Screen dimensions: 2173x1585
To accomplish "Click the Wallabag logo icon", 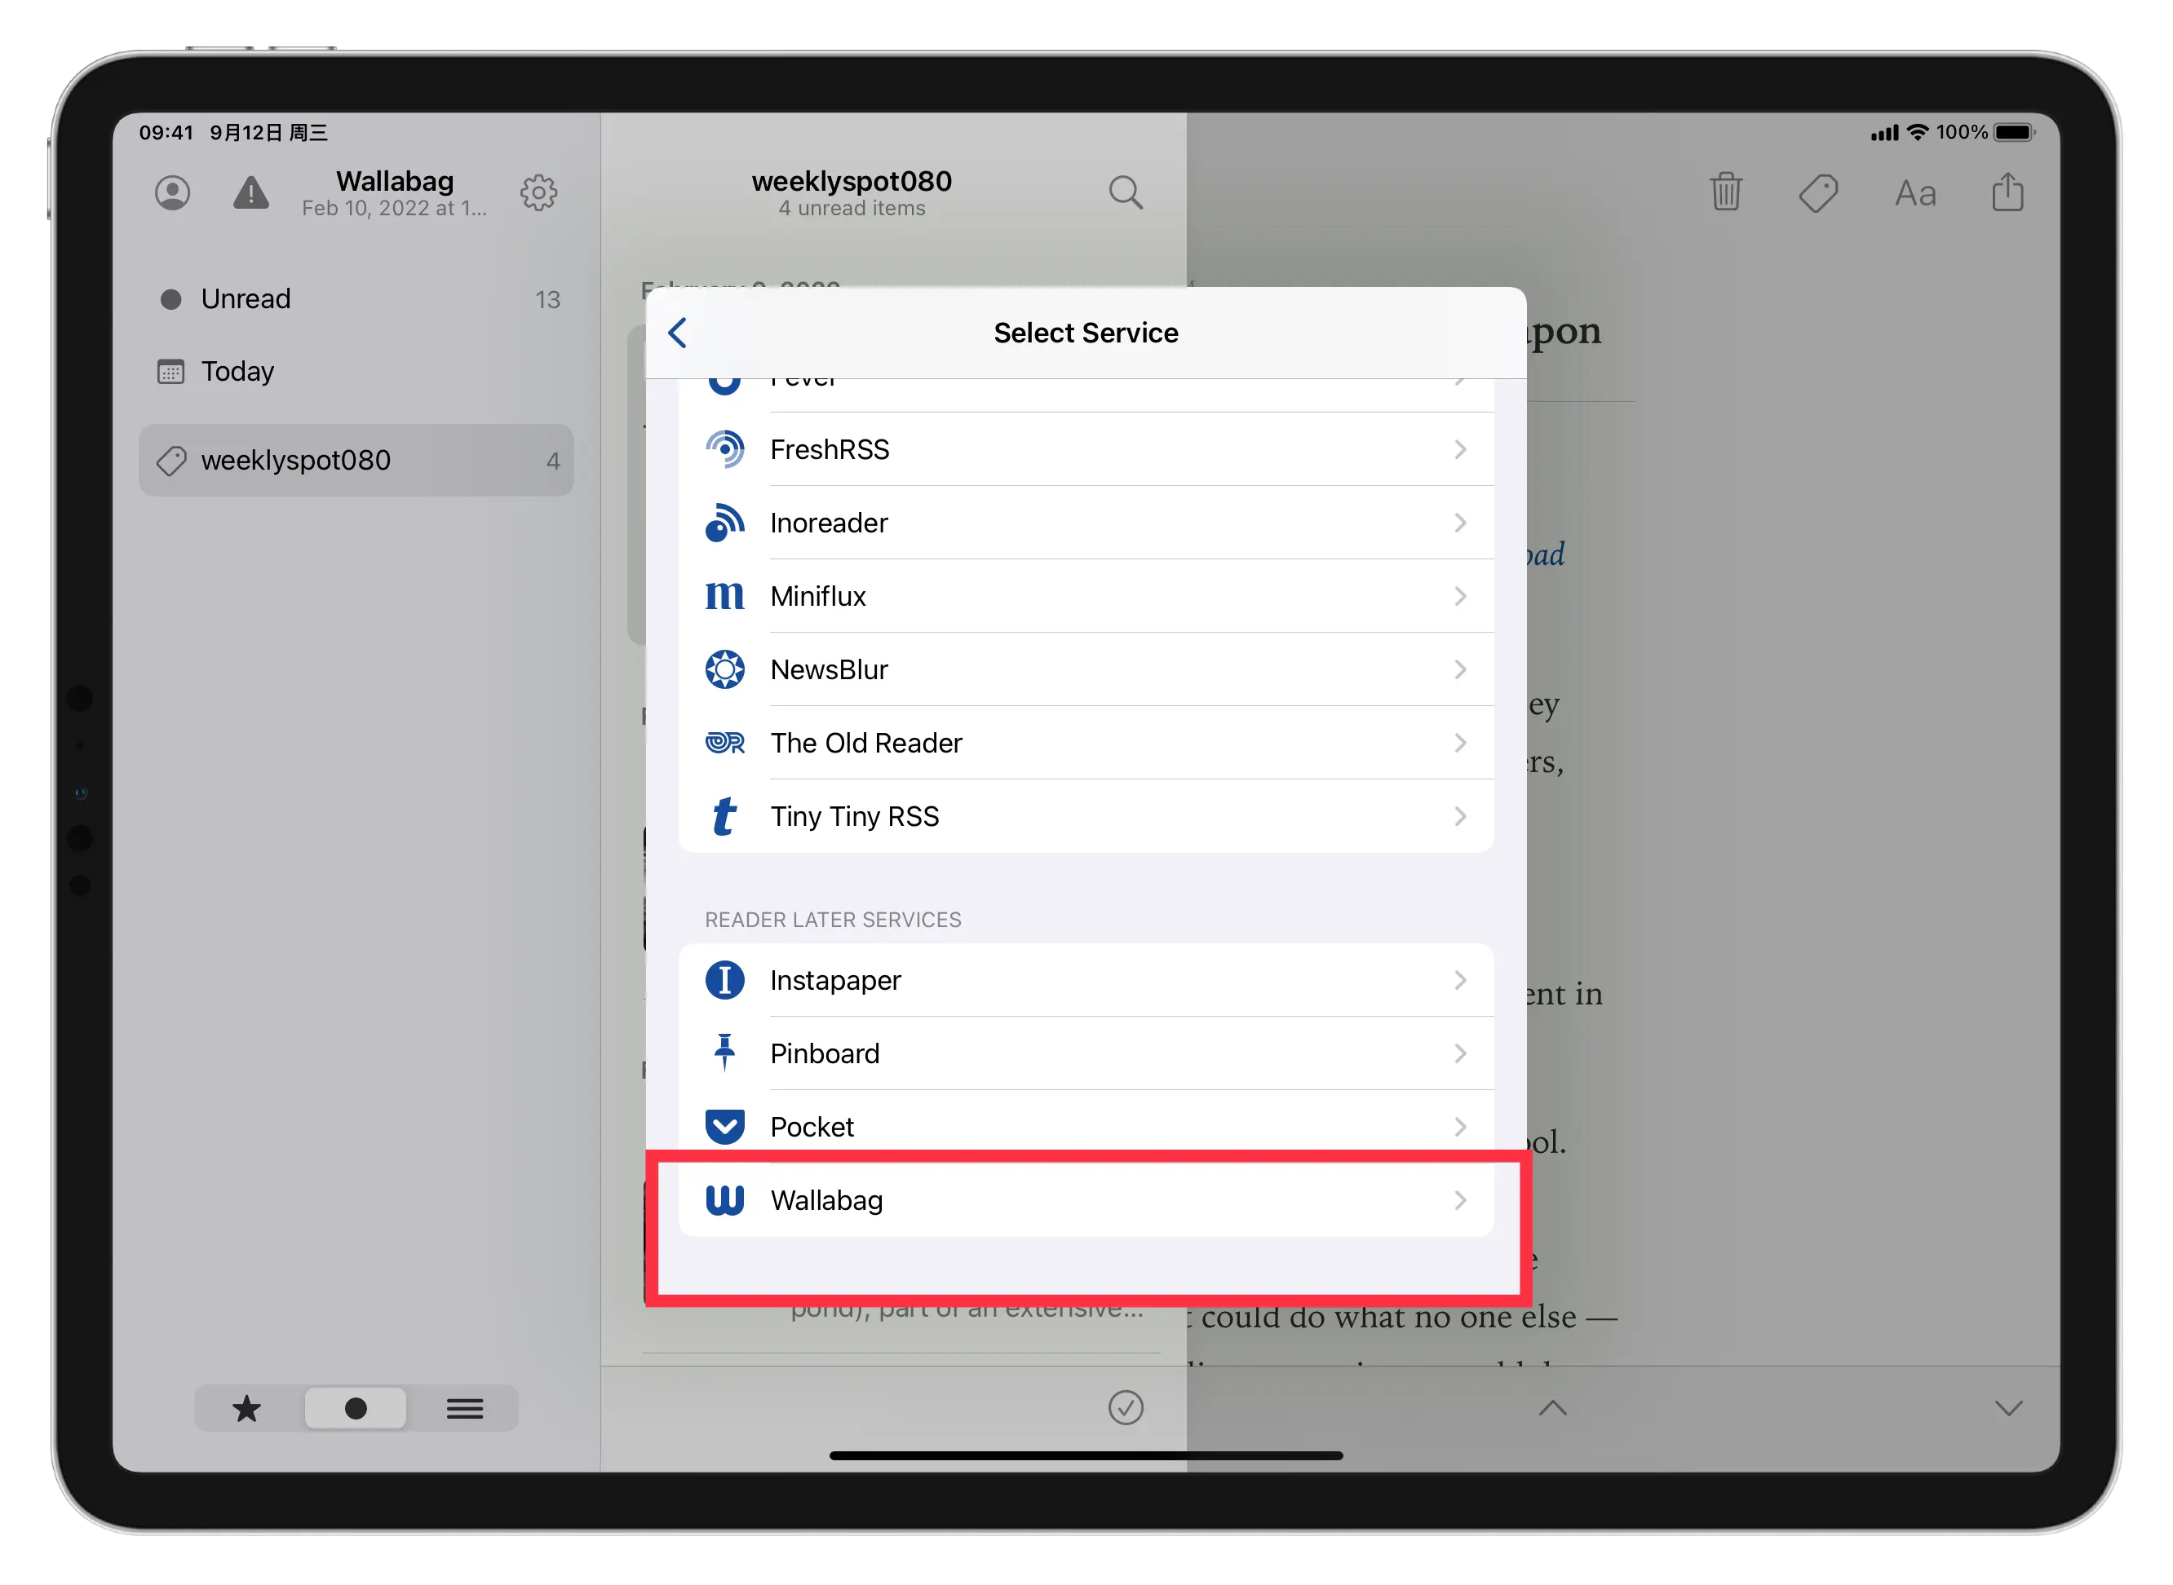I will (x=724, y=1200).
